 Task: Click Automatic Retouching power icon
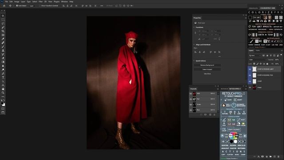pyautogui.click(x=234, y=105)
